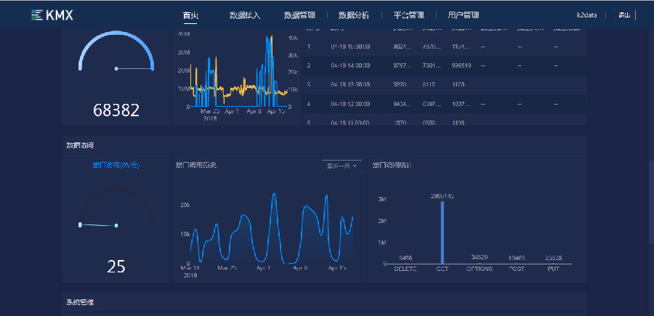
Task: Click the 04-18 14:00:00 table row timestamp
Action: pos(350,65)
